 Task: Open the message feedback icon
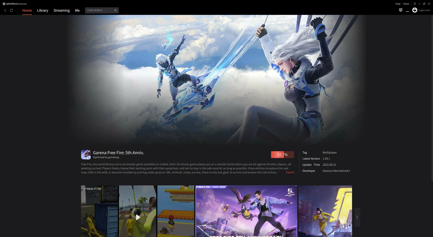[x=400, y=10]
